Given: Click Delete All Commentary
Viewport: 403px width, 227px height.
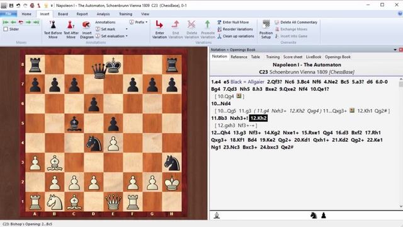Looking at the screenshot, I should point(296,23).
